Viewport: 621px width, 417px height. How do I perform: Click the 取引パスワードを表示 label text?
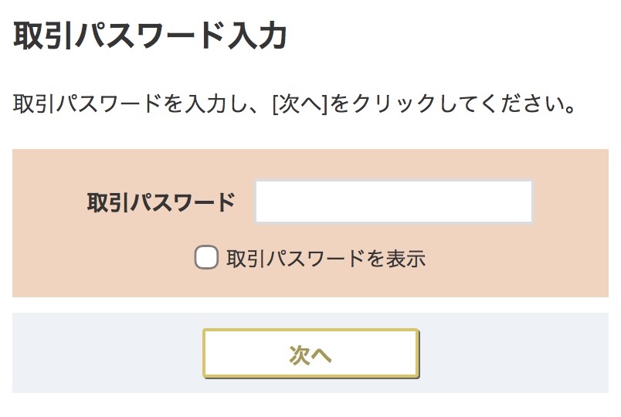(325, 258)
